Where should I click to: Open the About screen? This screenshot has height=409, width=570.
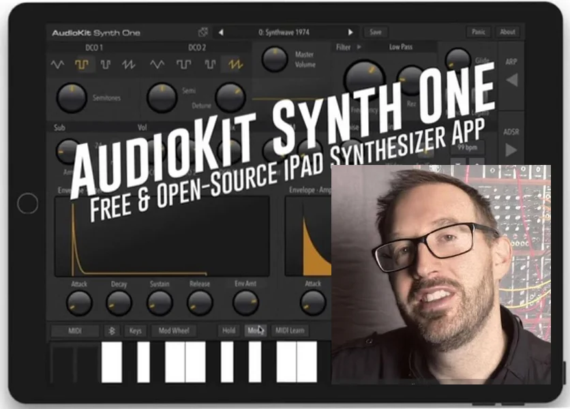pos(507,32)
